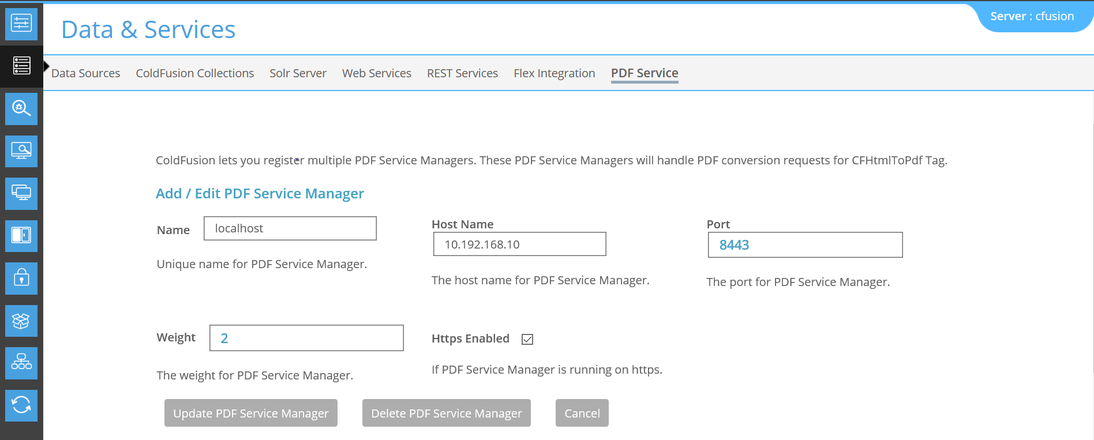
Task: Toggle the Https Enabled checkbox
Action: (527, 339)
